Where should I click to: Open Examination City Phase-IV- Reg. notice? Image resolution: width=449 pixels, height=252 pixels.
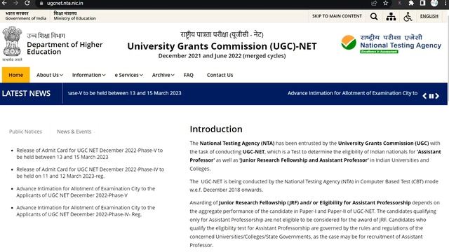pyautogui.click(x=86, y=211)
